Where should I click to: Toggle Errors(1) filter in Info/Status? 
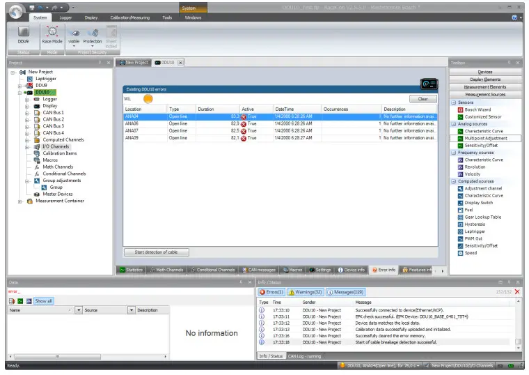click(x=271, y=292)
